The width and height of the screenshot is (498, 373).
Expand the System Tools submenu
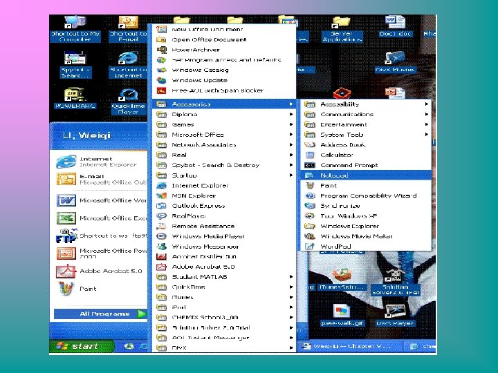point(366,135)
